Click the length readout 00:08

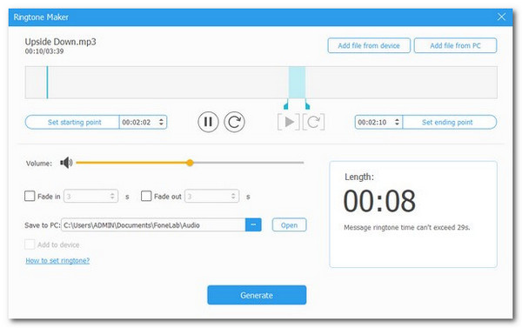(x=379, y=201)
